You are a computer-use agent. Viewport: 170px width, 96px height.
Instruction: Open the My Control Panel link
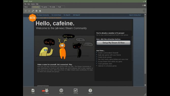click(56, 15)
